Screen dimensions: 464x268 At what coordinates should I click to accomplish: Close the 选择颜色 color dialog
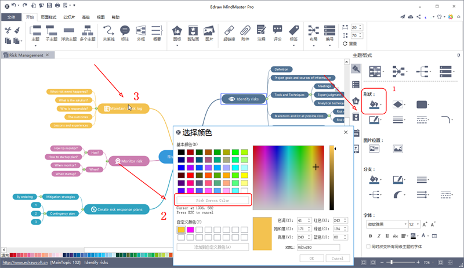pyautogui.click(x=346, y=132)
